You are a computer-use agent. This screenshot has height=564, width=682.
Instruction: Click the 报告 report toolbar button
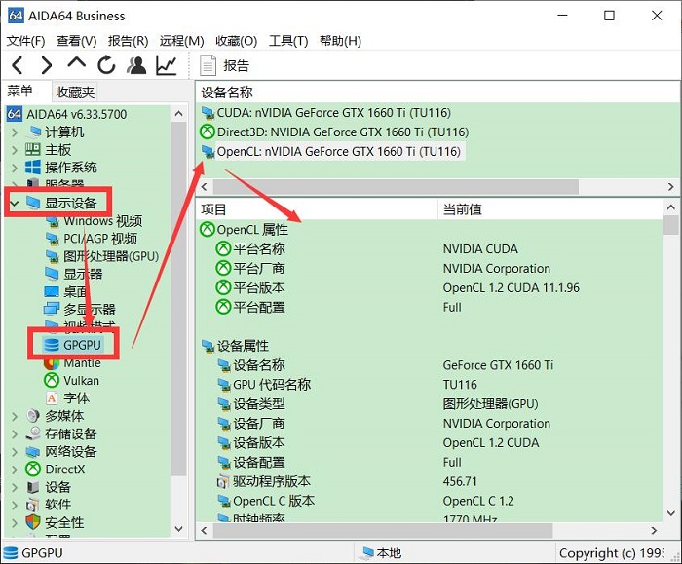pyautogui.click(x=224, y=65)
